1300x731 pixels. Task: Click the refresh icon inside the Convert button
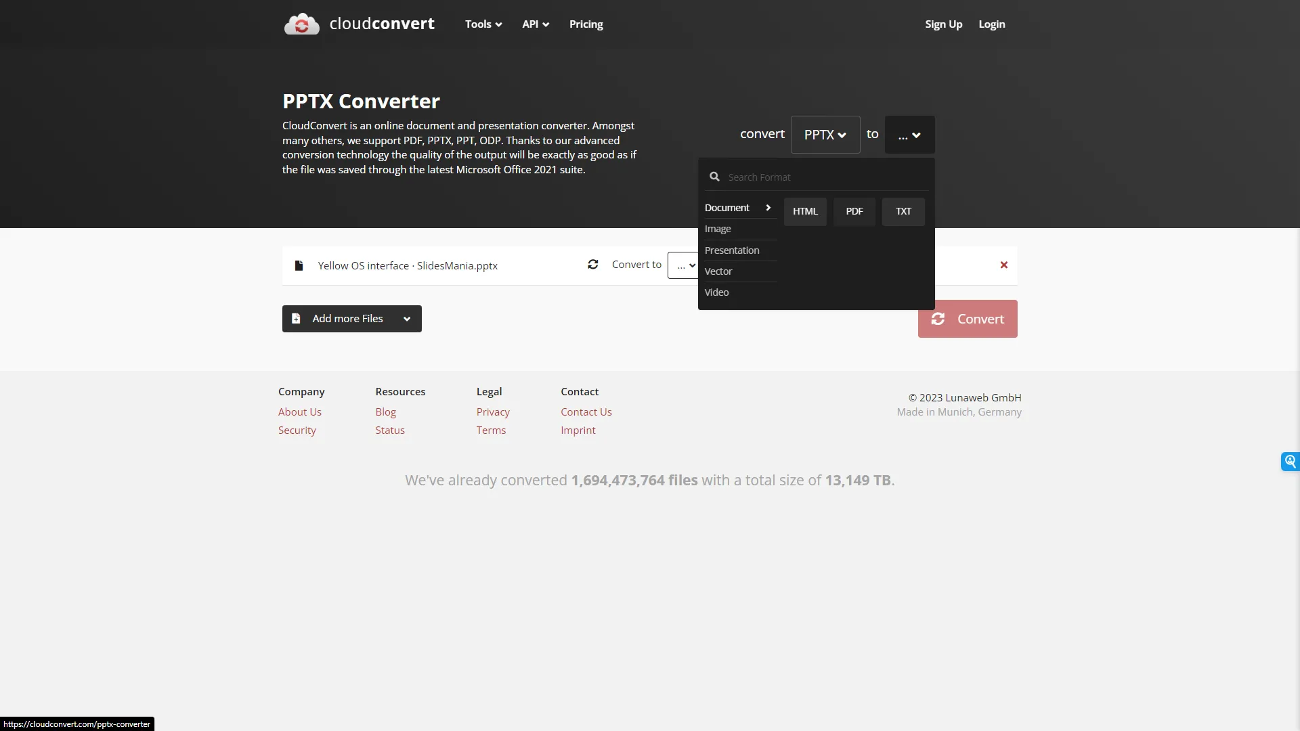tap(938, 318)
